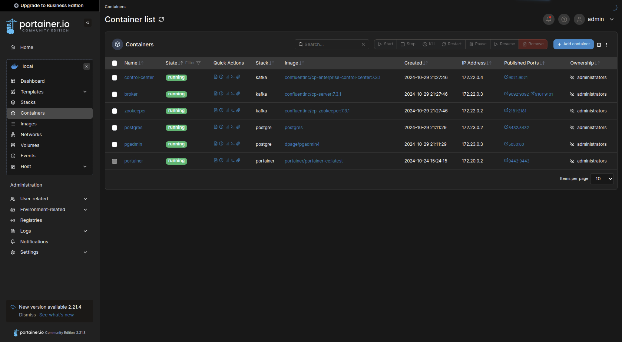Screen dimensions: 622x342
Task: Expand the Logs administration section
Action: point(50,231)
